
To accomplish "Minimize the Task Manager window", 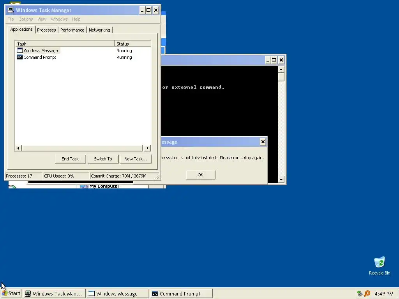I will (142, 10).
